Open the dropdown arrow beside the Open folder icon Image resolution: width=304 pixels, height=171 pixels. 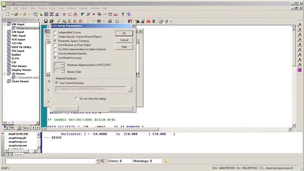coord(20,14)
